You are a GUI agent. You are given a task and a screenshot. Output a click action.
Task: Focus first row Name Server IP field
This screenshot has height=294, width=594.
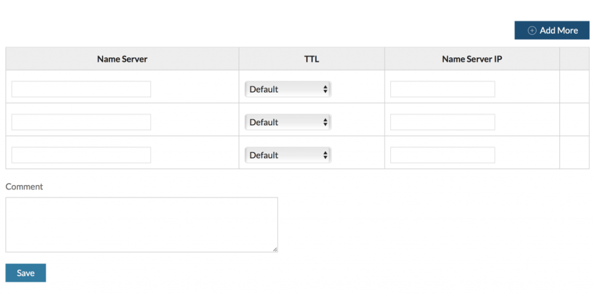[443, 89]
